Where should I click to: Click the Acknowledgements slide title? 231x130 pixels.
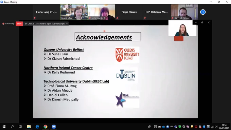(104, 37)
